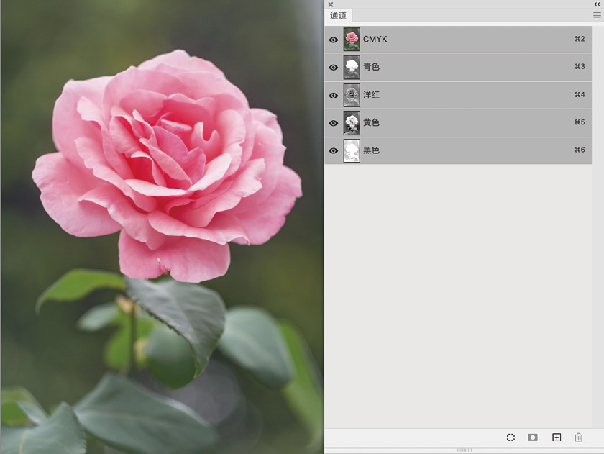
Task: Collapse panel with double-arrow icon
Action: (597, 4)
